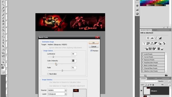Viewport: 172px width, 97px height.
Task: Select the Clone Stamp tool
Action: tap(3, 21)
